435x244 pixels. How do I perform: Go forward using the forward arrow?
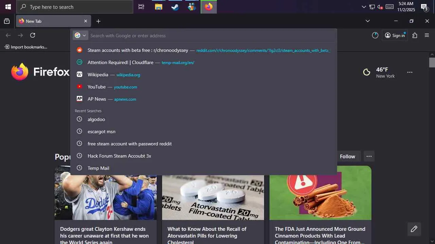pos(20,35)
